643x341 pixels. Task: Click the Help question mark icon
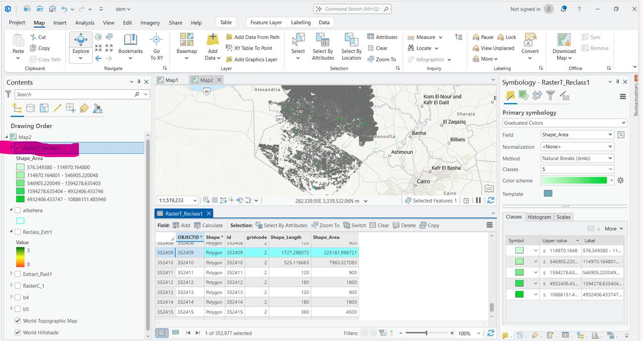[x=579, y=9]
